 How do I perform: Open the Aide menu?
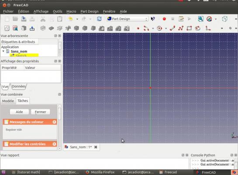(123, 11)
